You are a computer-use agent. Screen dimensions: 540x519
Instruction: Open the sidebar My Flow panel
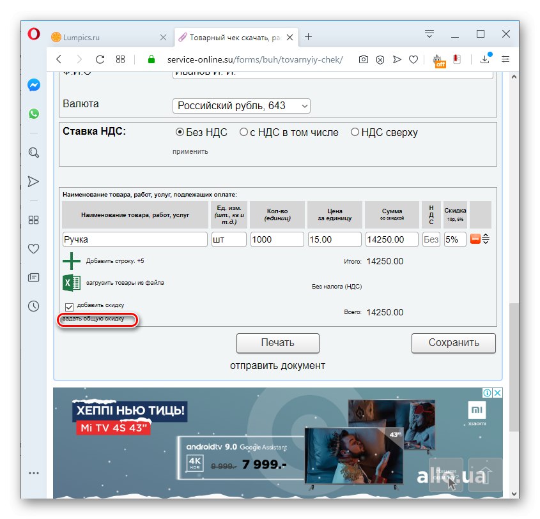[x=33, y=181]
